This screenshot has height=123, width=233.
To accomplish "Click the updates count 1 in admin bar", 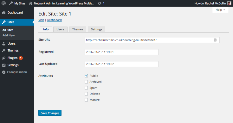I will (x=104, y=3).
